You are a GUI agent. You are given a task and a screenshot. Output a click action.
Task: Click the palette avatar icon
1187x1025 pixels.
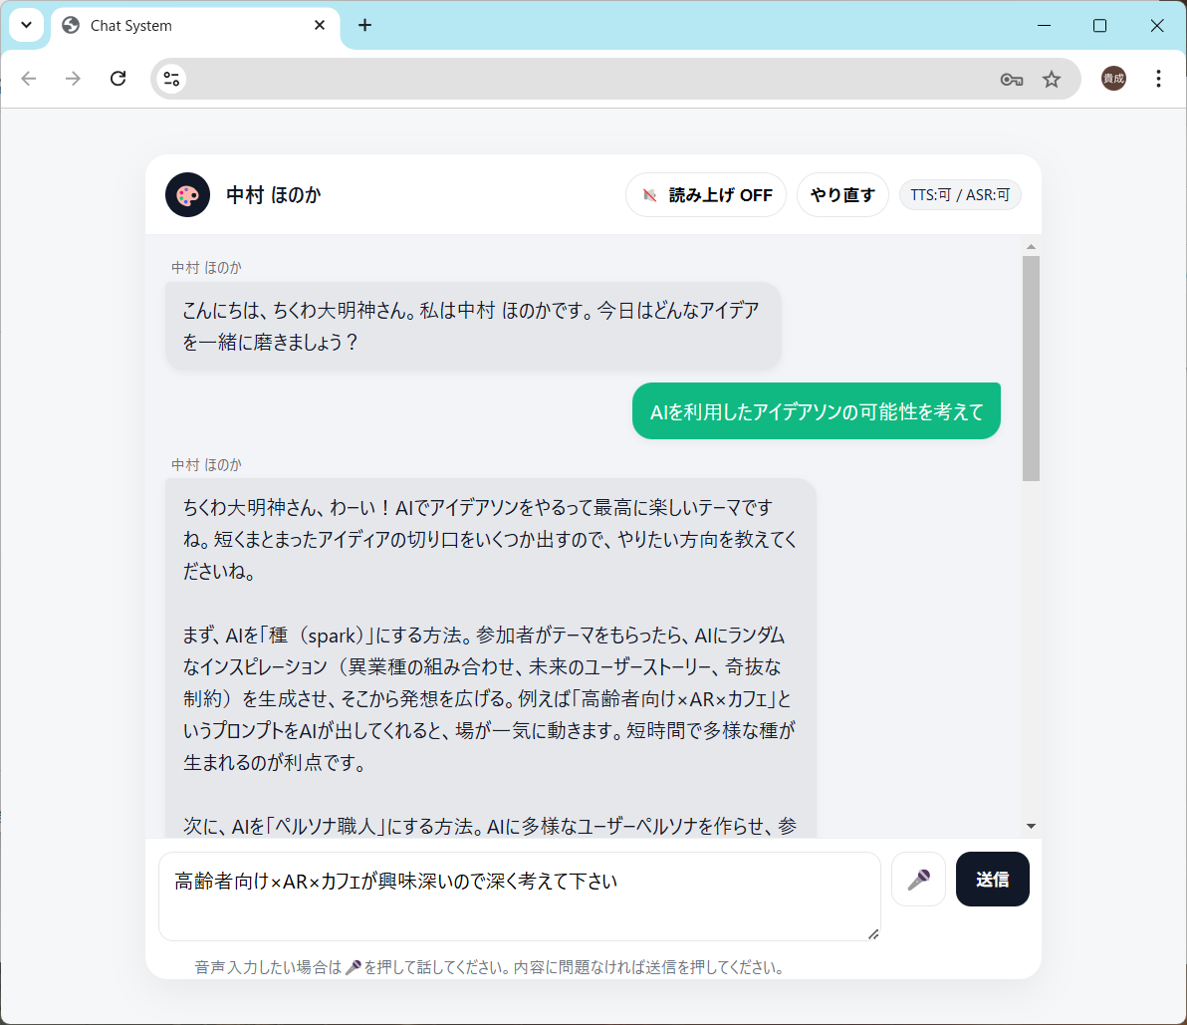click(x=187, y=195)
